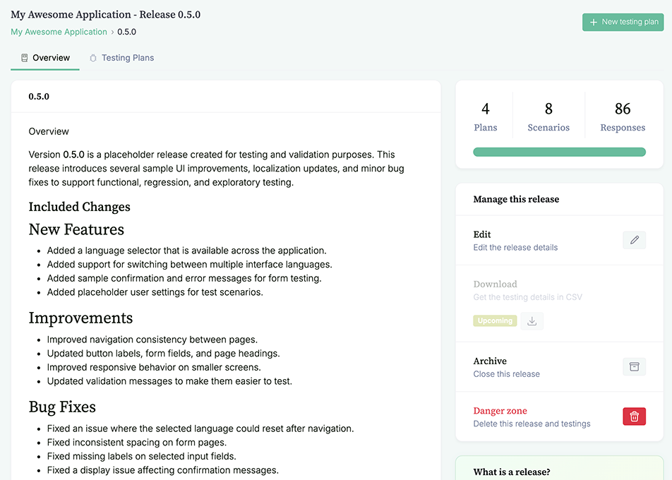Click the 'What is a release?' card heading
The image size is (672, 480).
coord(512,472)
